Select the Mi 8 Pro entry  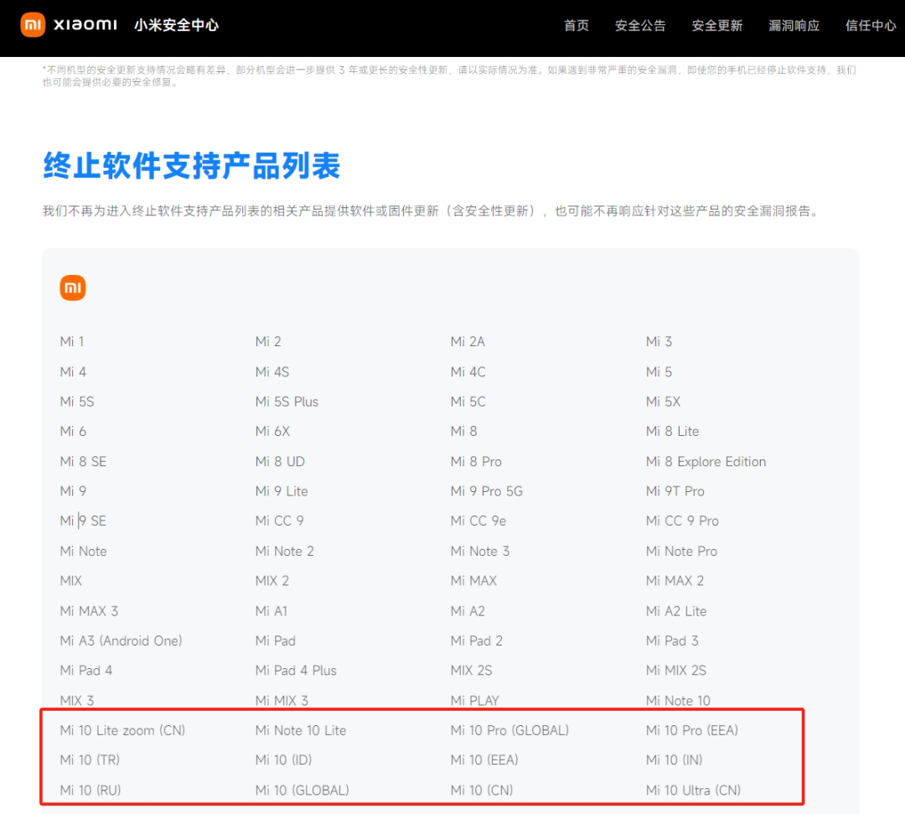[476, 462]
